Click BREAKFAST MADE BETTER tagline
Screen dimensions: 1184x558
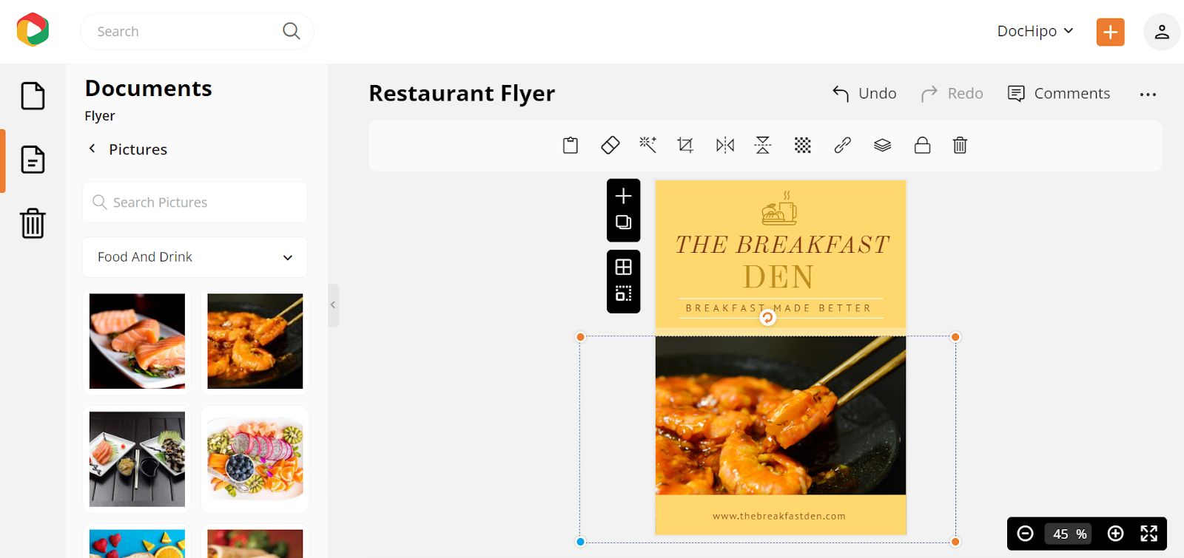(778, 308)
